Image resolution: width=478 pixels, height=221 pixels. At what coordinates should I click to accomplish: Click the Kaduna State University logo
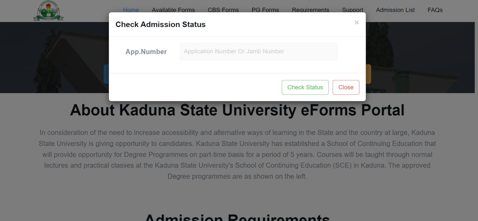(48, 11)
